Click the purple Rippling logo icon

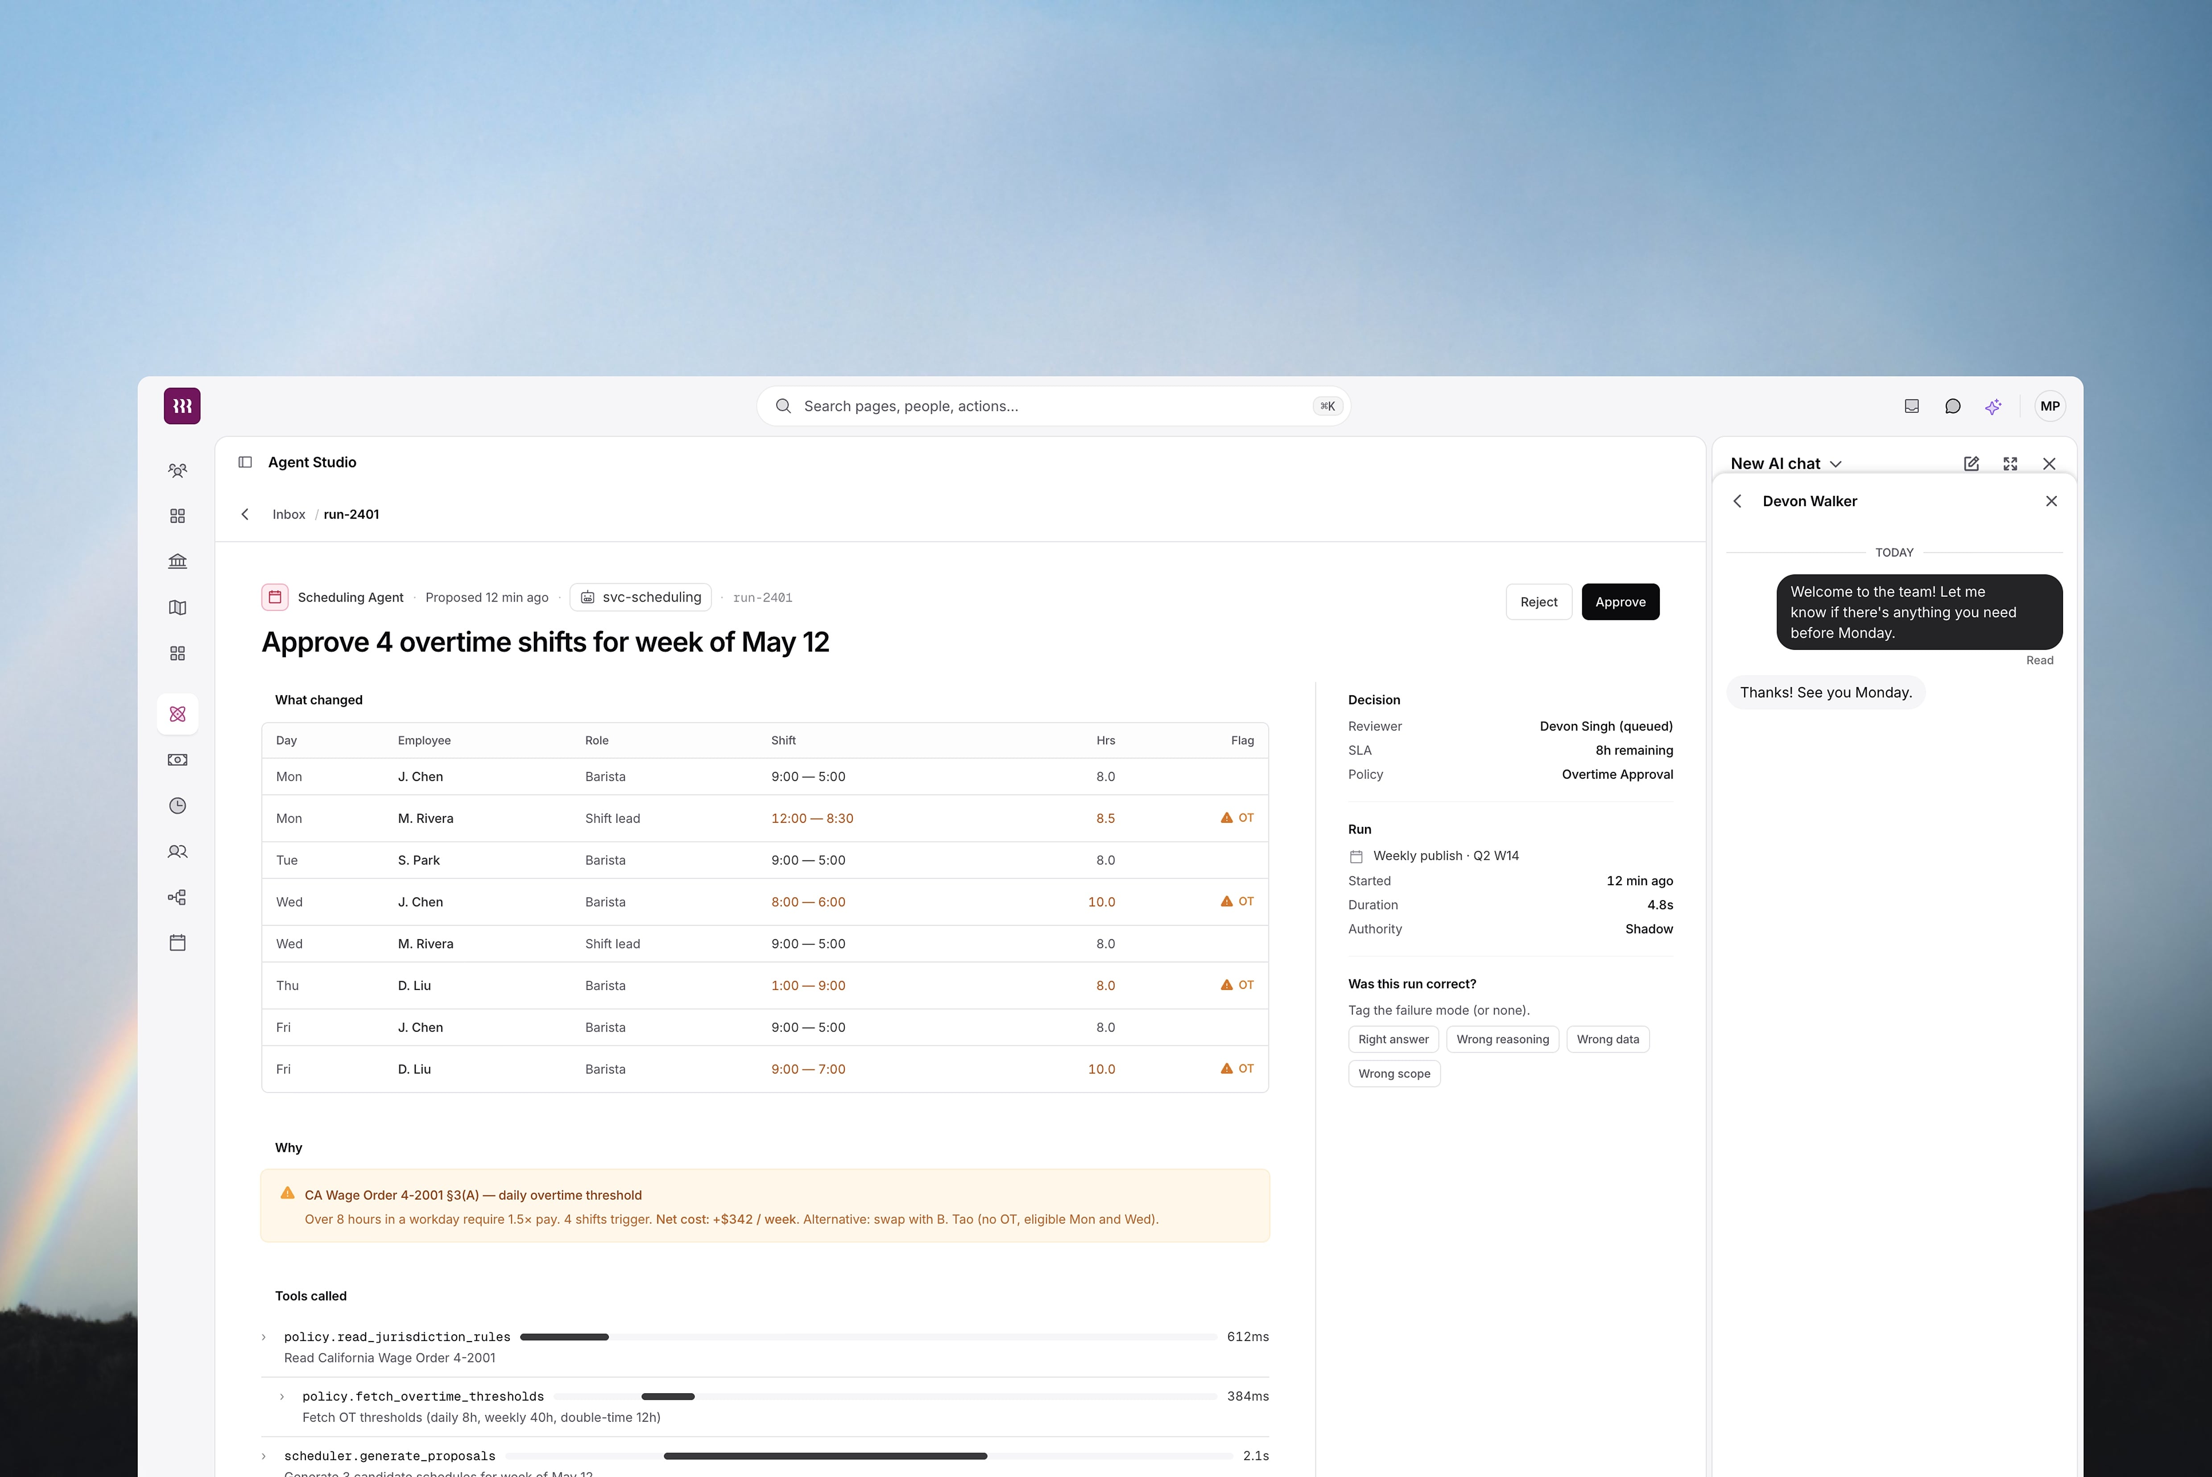182,406
